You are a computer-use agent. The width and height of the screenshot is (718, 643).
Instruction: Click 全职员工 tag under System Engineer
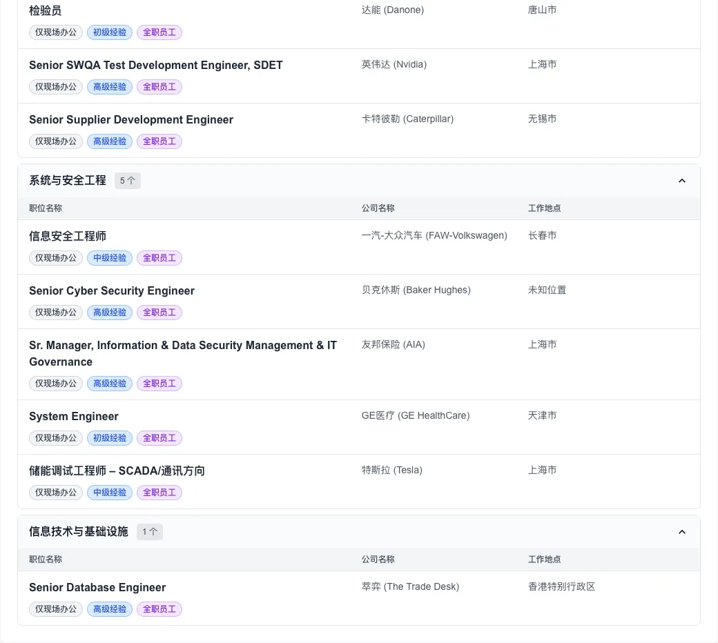coord(159,437)
